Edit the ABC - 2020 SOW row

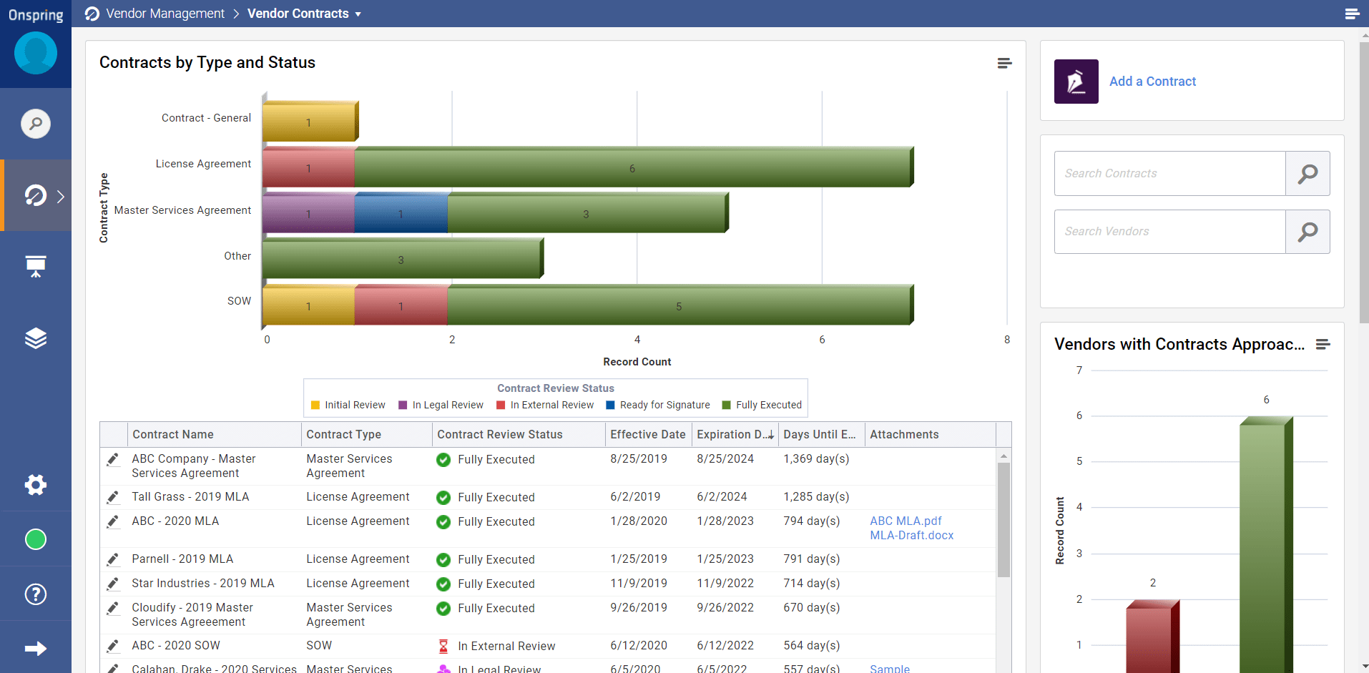[112, 646]
